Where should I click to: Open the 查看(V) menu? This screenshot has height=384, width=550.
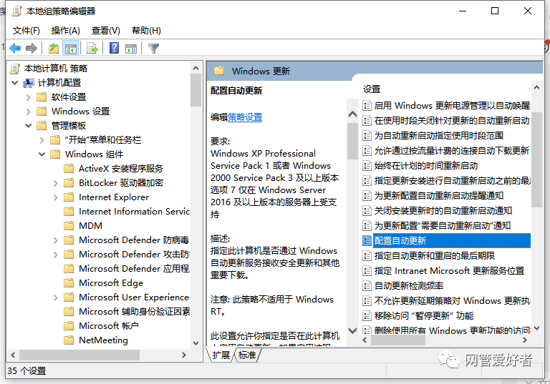[105, 31]
